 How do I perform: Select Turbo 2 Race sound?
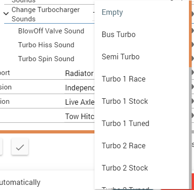(x=142, y=146)
